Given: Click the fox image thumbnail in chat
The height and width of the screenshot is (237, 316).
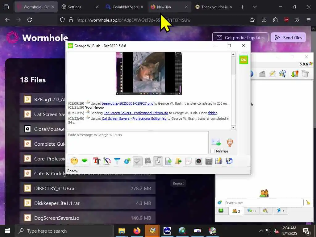Looking at the screenshot, I should (x=149, y=73).
